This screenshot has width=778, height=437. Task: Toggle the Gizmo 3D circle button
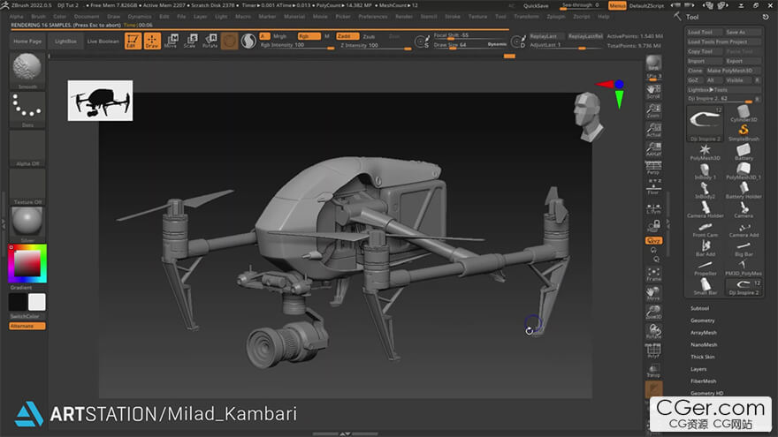(x=229, y=41)
